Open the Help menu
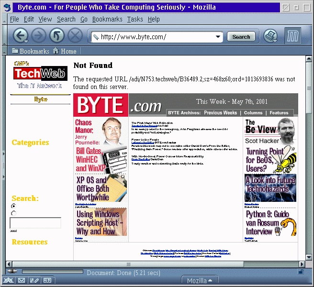This screenshot has width=314, height=287. [x=154, y=19]
